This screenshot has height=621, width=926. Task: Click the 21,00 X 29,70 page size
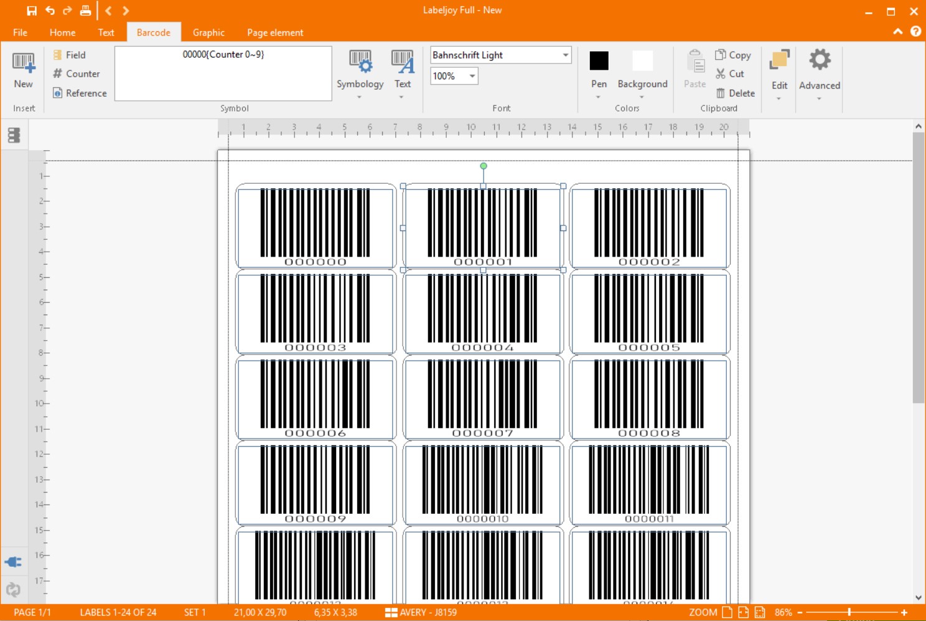point(260,613)
